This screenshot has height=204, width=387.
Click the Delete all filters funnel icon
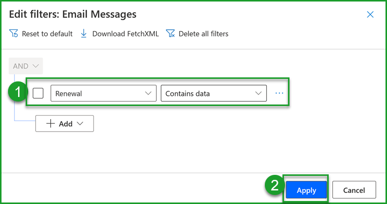coord(170,34)
